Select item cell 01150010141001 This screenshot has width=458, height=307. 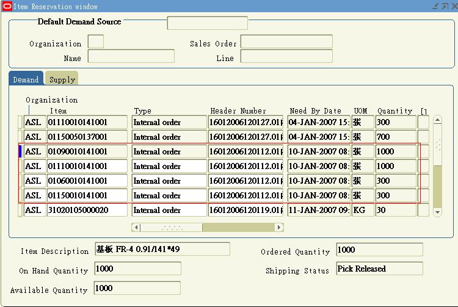[87, 195]
